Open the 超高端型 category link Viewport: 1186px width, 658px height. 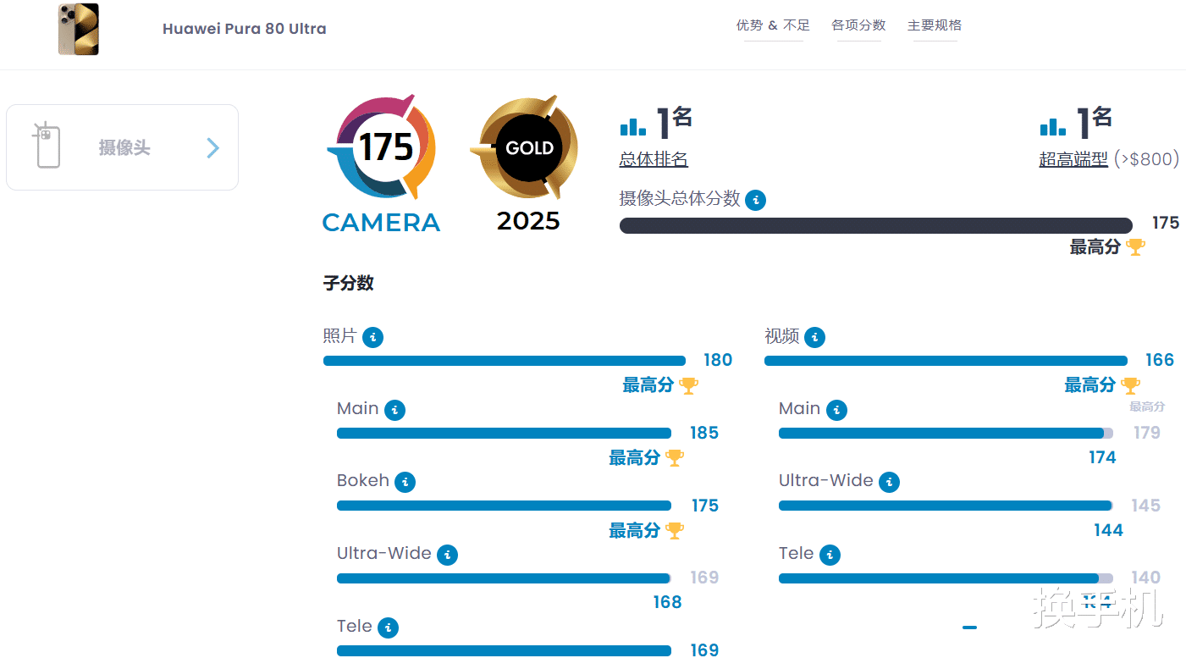pos(1073,159)
